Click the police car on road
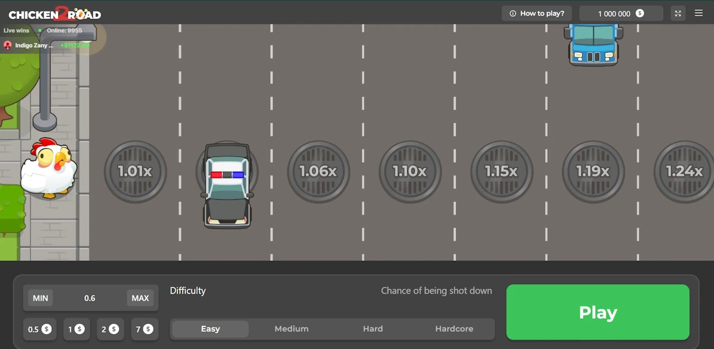The height and width of the screenshot is (349, 714). click(x=227, y=185)
